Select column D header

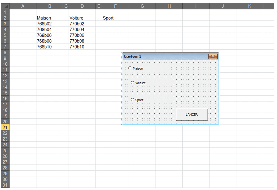pyautogui.click(x=82, y=6)
